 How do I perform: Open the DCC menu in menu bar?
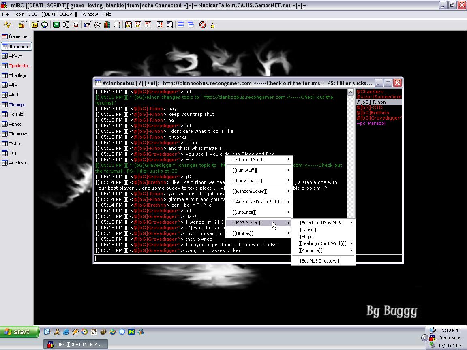(32, 14)
